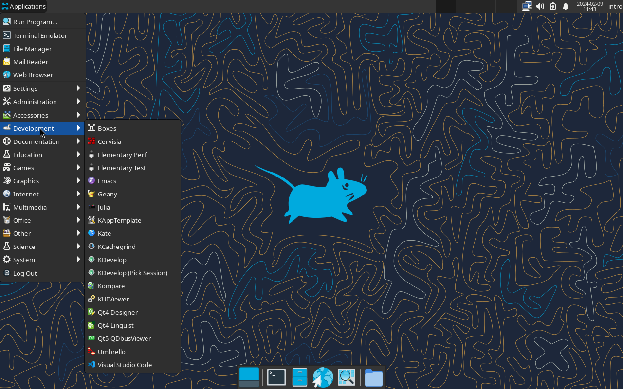Click the network connection tray icon
This screenshot has width=623, height=389.
pos(527,6)
